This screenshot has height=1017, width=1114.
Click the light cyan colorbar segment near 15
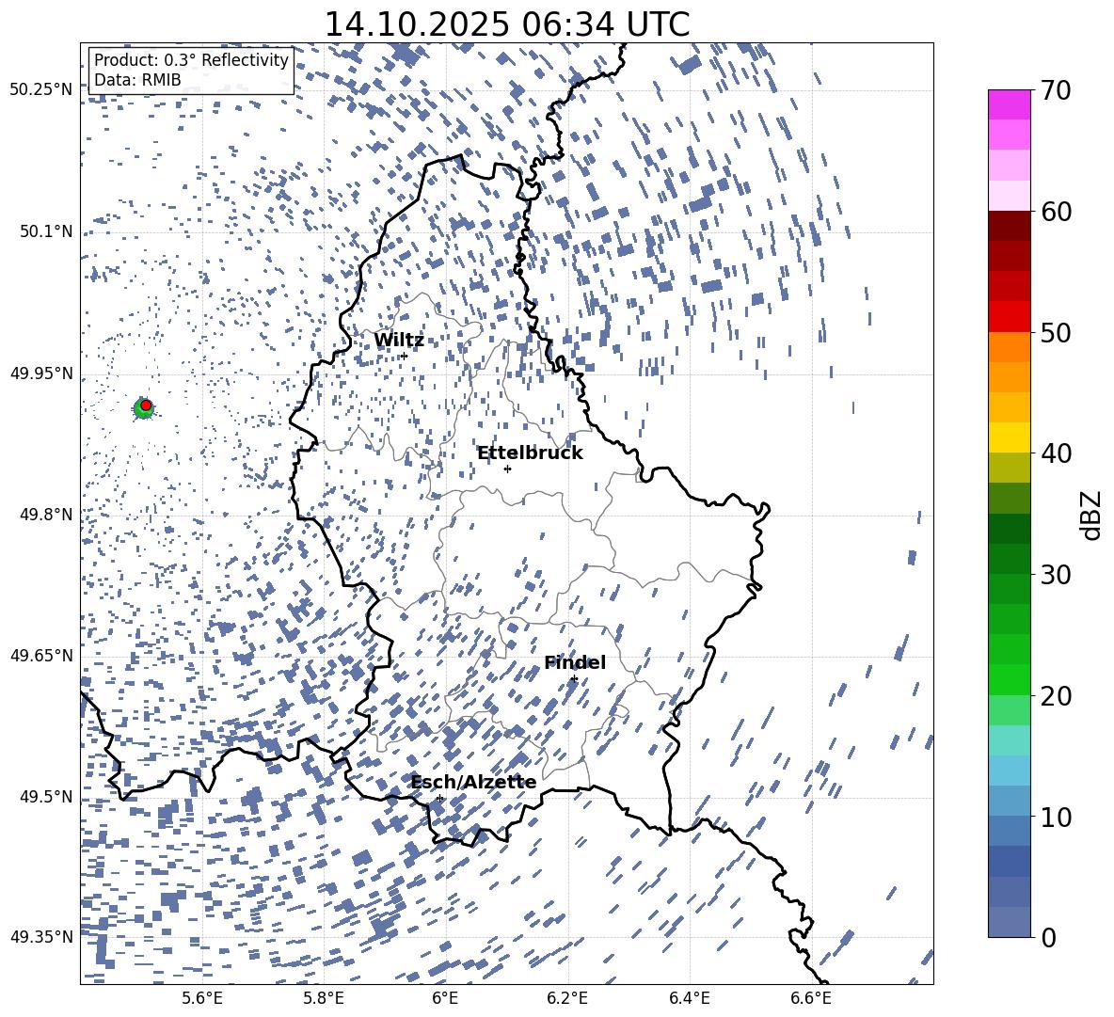click(1009, 740)
